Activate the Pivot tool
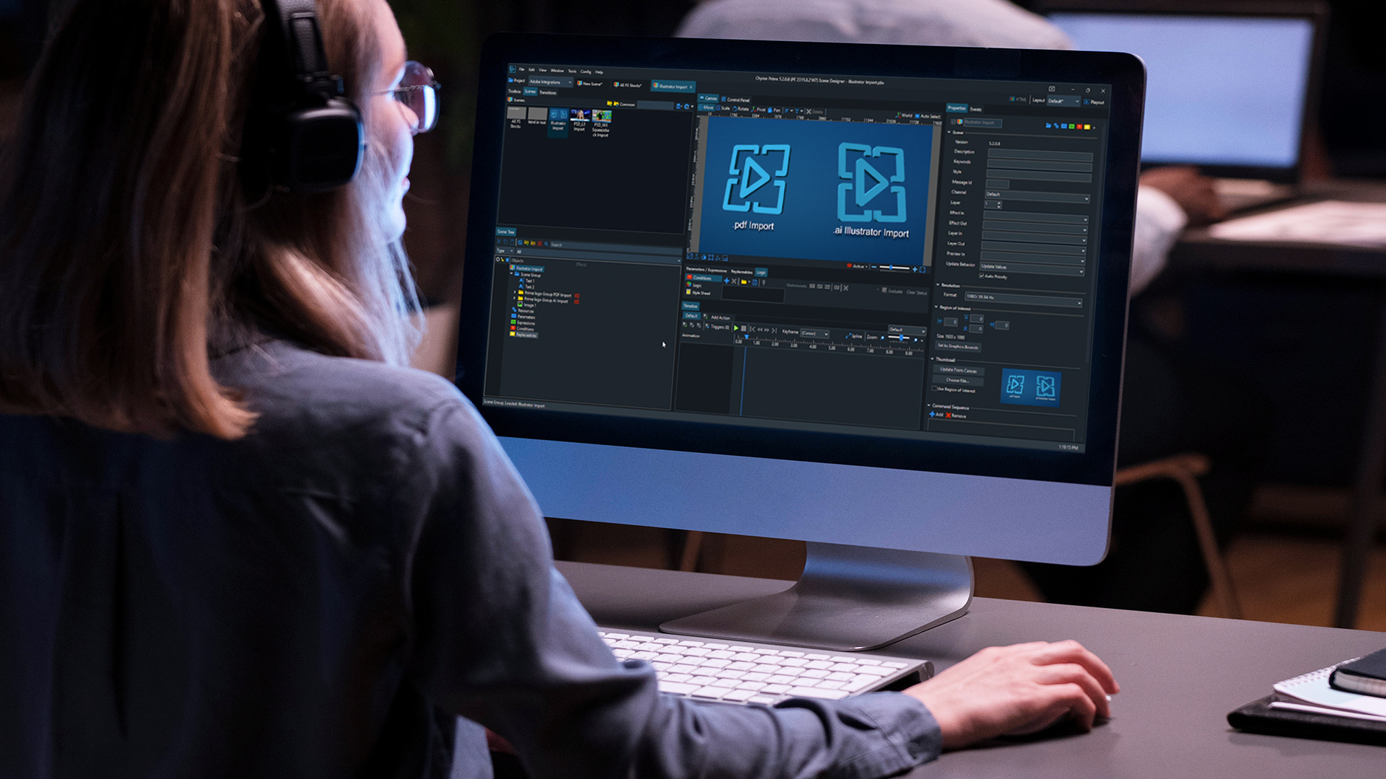This screenshot has height=779, width=1386. click(x=759, y=110)
